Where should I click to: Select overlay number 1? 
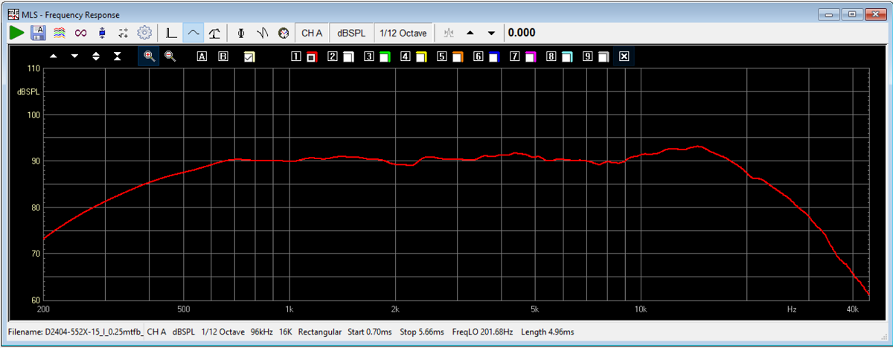click(295, 57)
